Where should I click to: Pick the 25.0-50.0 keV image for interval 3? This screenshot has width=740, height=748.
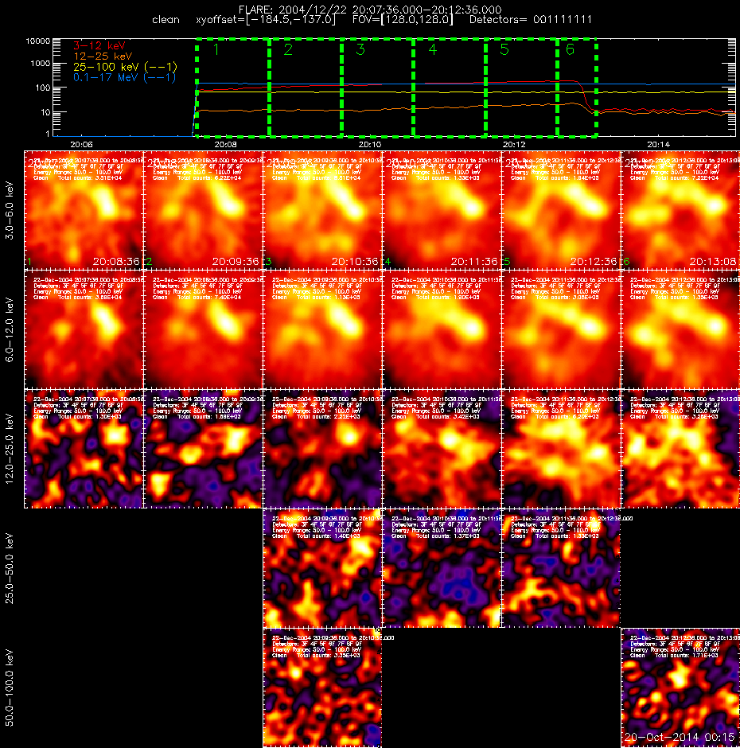click(x=322, y=568)
